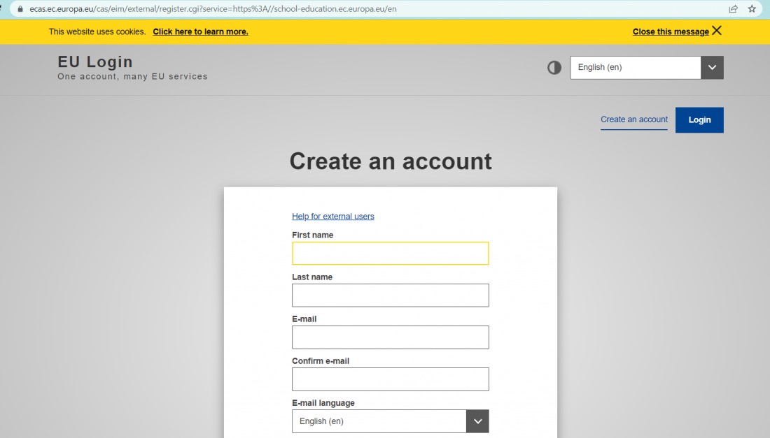Select the E-mail input field
Viewport: 770px width, 438px height.
coord(391,337)
